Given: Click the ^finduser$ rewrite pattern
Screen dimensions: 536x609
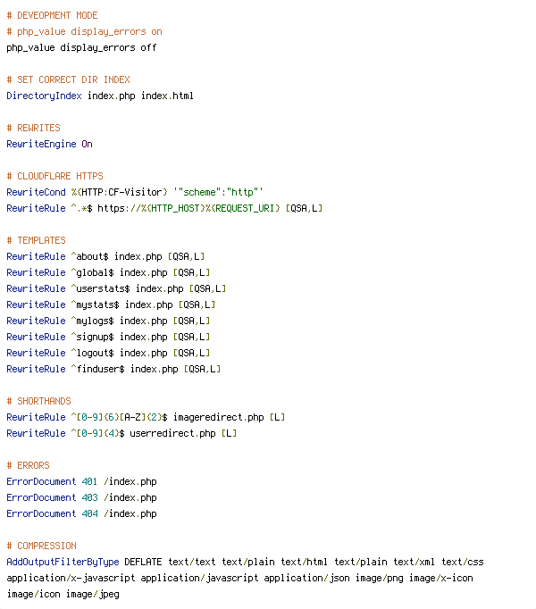Looking at the screenshot, I should tap(97, 369).
